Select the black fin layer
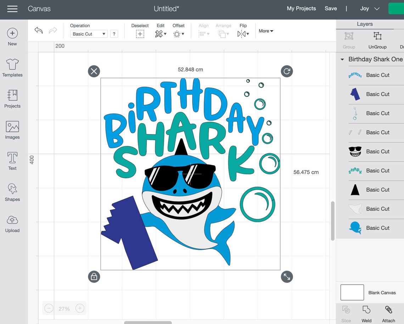Viewport: 404px width, 324px height. [376, 190]
